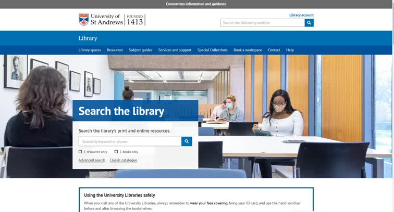Image resolution: width=394 pixels, height=212 pixels.
Task: Open Book a workspace page
Action: 248,50
